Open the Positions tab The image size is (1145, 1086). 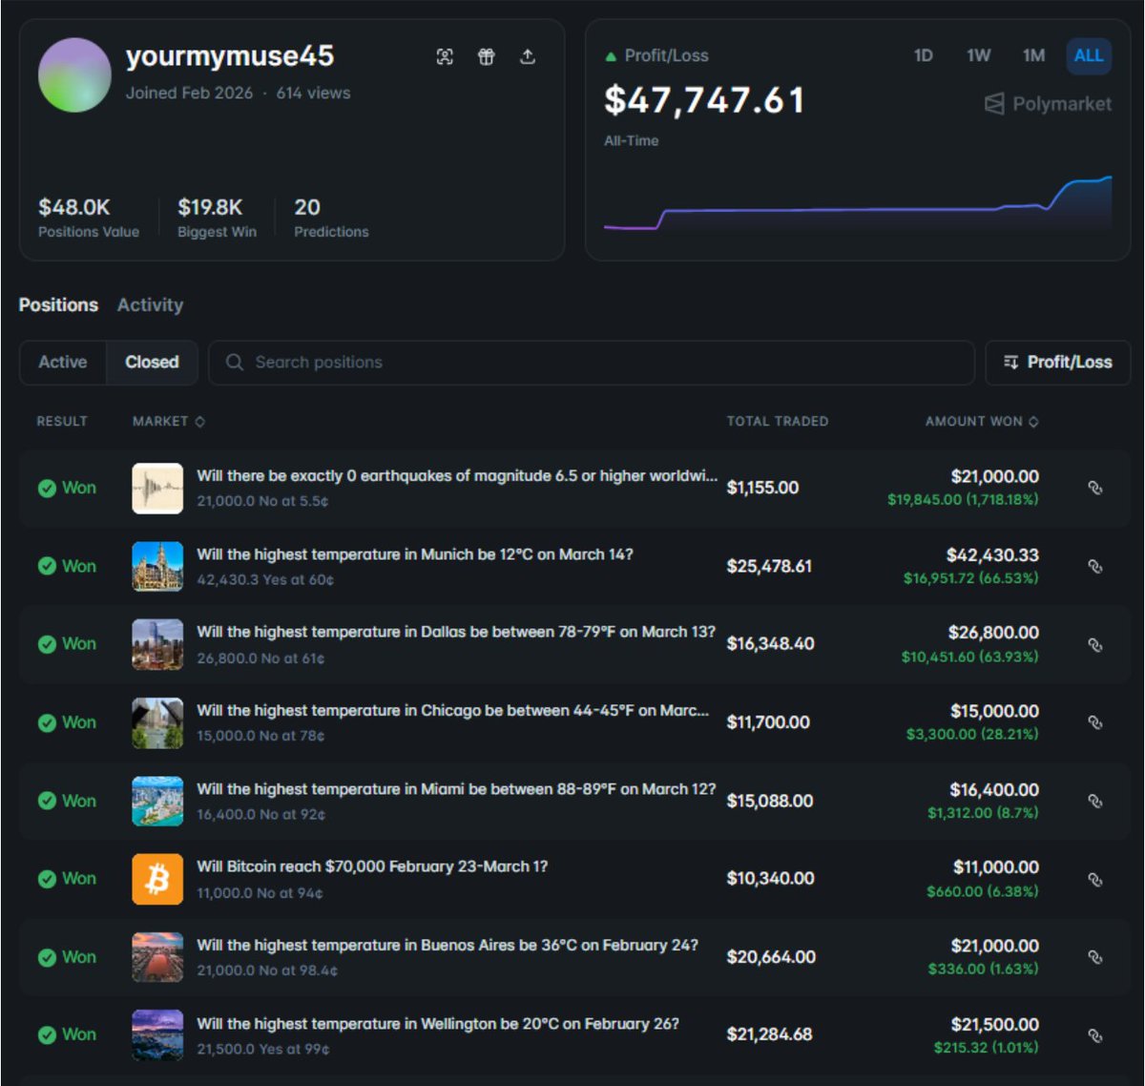58,305
